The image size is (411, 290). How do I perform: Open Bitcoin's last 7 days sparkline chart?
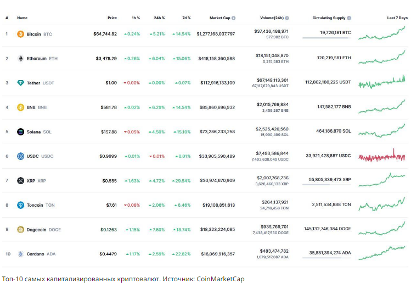382,33
